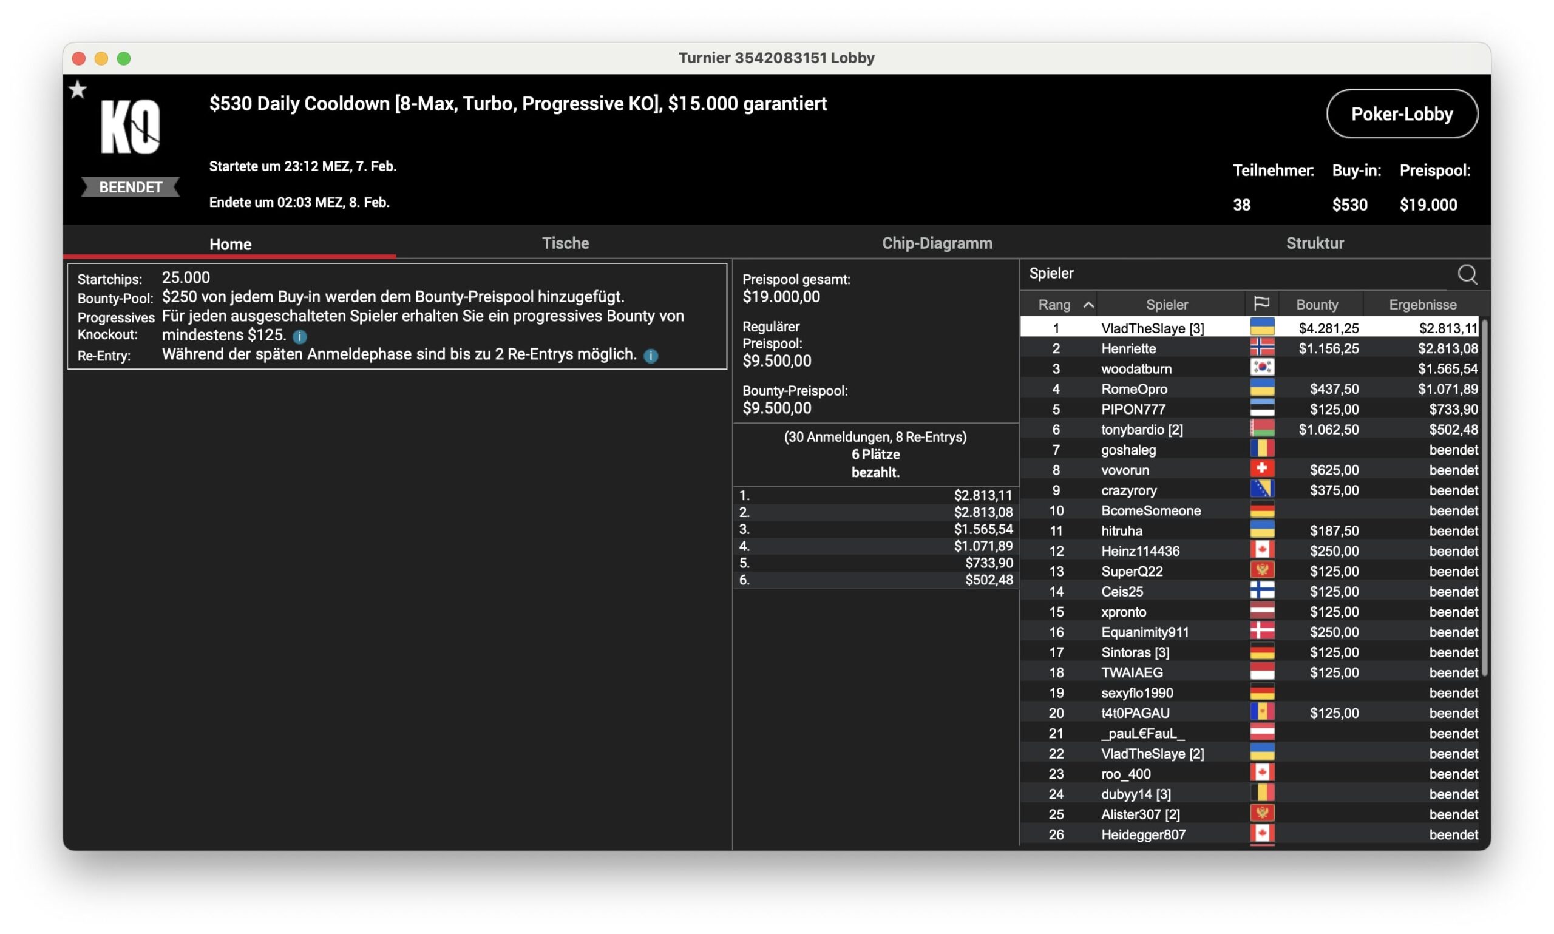Click the green macOS fullscreen button
The image size is (1554, 934).
[x=124, y=58]
